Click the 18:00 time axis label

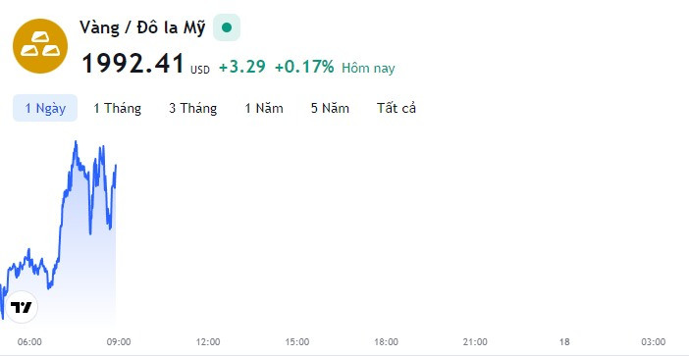[387, 342]
